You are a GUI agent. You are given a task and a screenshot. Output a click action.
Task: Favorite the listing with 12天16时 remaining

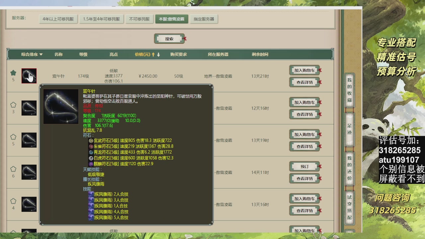[x=13, y=105]
